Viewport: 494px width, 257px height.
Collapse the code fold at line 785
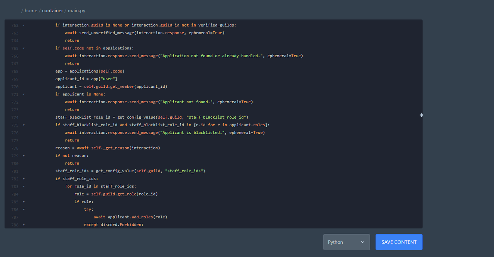(x=24, y=202)
